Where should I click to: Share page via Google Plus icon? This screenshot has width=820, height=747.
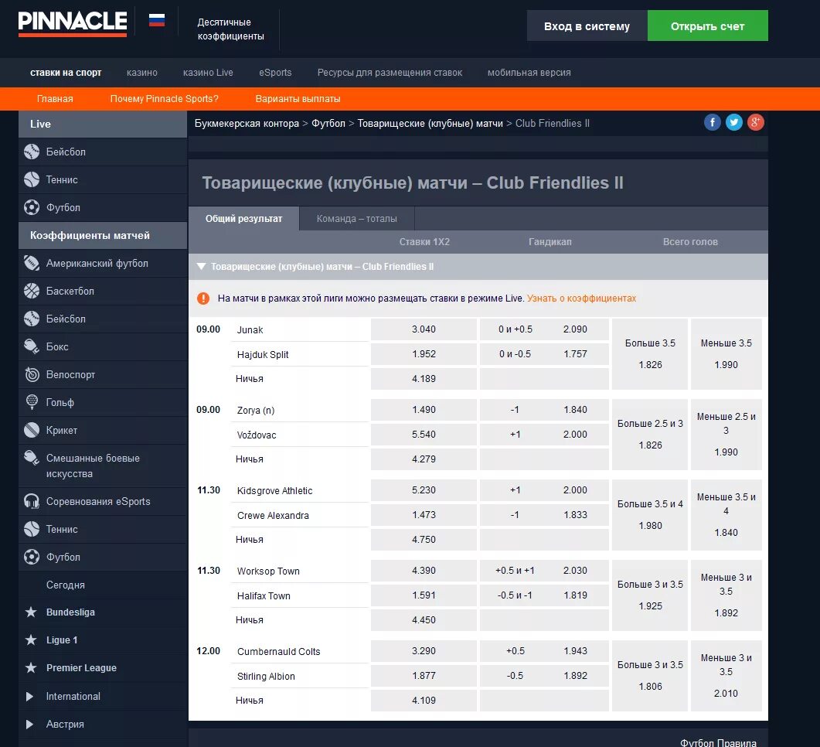click(755, 122)
